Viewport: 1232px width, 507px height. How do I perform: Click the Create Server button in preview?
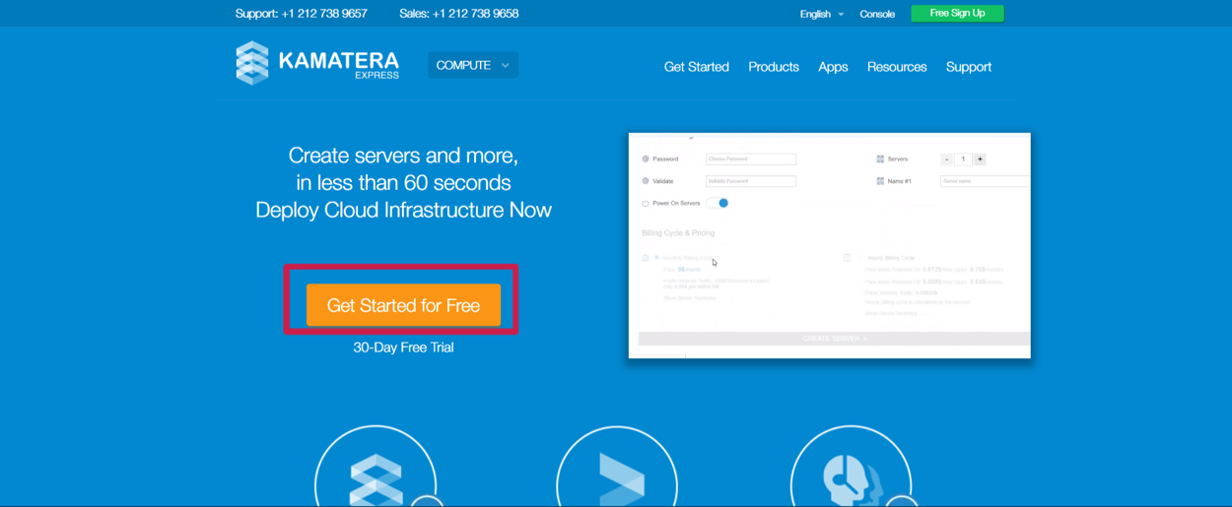tap(834, 338)
